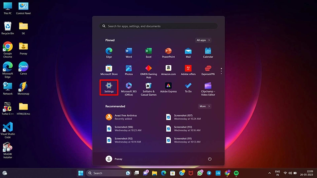This screenshot has height=178, width=317.
Task: Open volume control in the system tray
Action: 290,173
